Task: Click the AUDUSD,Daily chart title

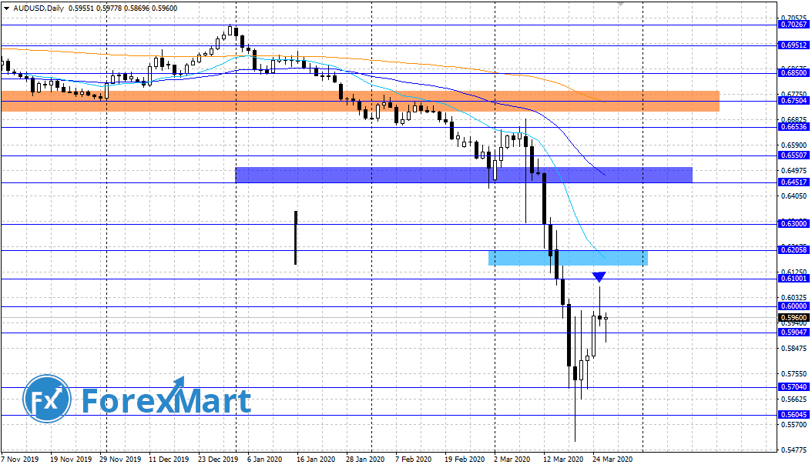Action: tap(39, 8)
